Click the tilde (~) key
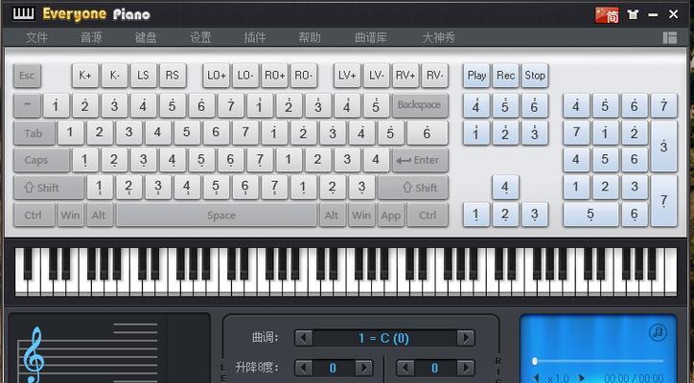Image resolution: width=694 pixels, height=383 pixels. pyautogui.click(x=28, y=105)
